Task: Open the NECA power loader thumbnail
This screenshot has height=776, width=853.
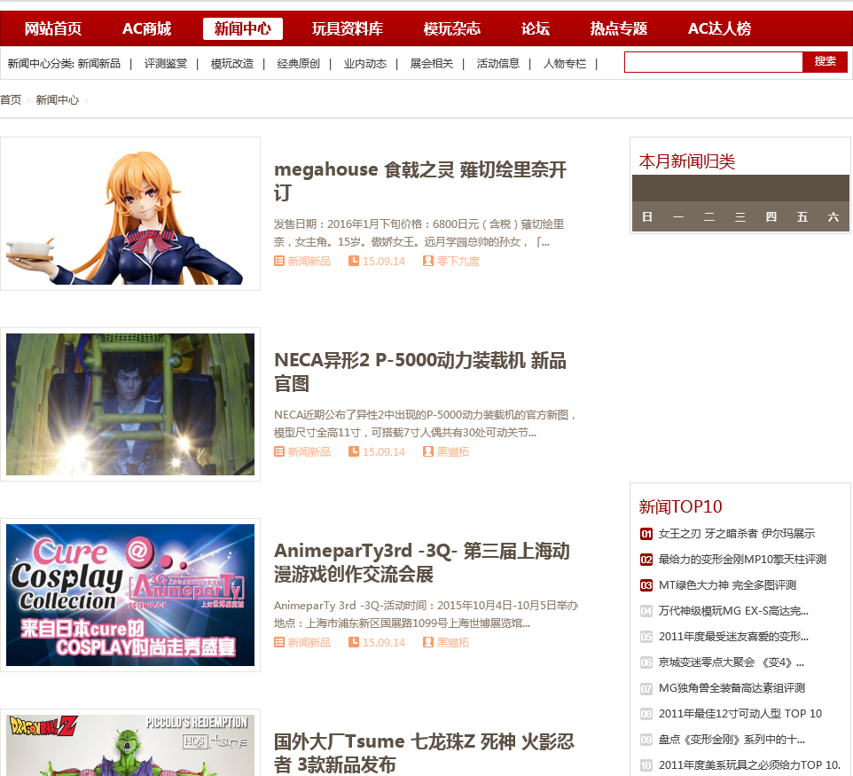Action: (130, 404)
